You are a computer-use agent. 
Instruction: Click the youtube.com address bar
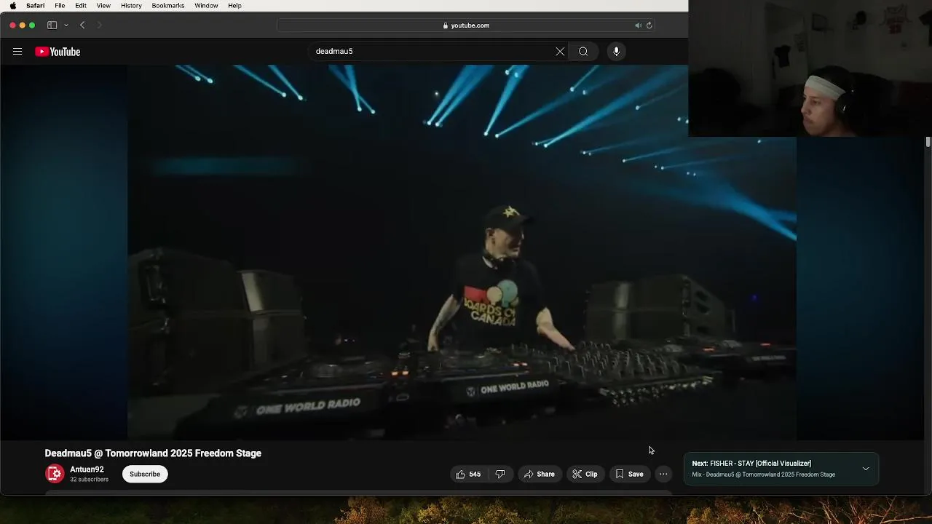pos(466,25)
